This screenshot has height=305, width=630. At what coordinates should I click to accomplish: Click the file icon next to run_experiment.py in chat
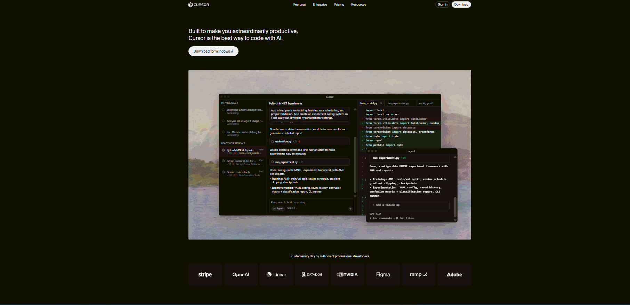(273, 162)
